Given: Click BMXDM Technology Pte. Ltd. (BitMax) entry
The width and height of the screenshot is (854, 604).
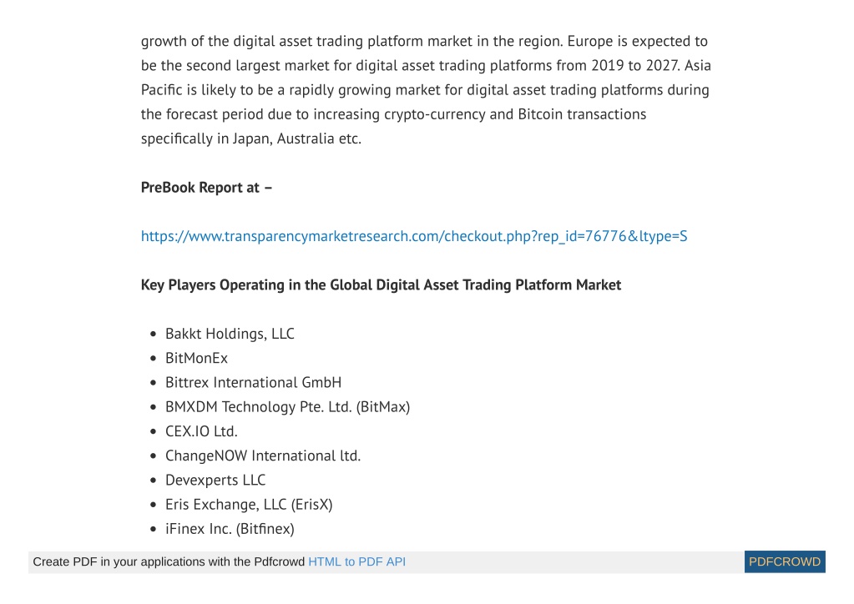Looking at the screenshot, I should coord(287,407).
